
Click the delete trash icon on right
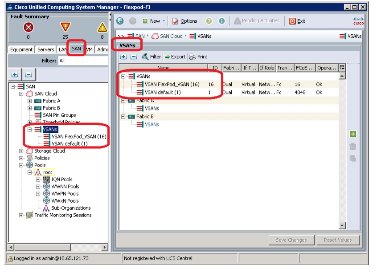pos(353,147)
